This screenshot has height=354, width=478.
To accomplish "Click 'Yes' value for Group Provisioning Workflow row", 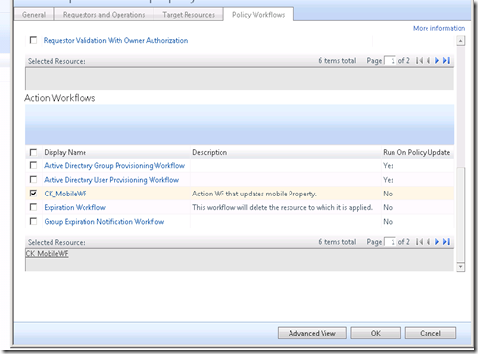I will (388, 165).
